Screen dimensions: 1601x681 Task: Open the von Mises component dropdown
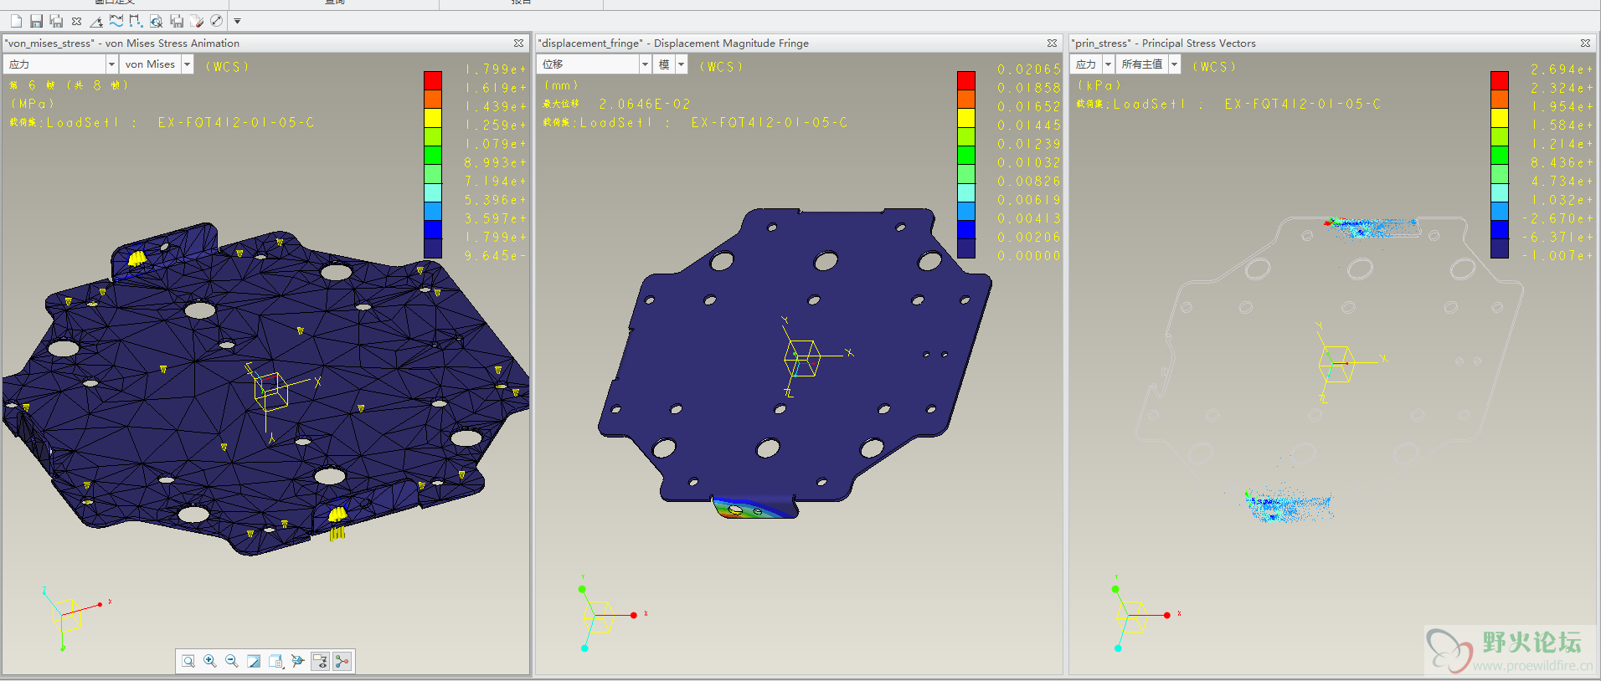click(187, 64)
